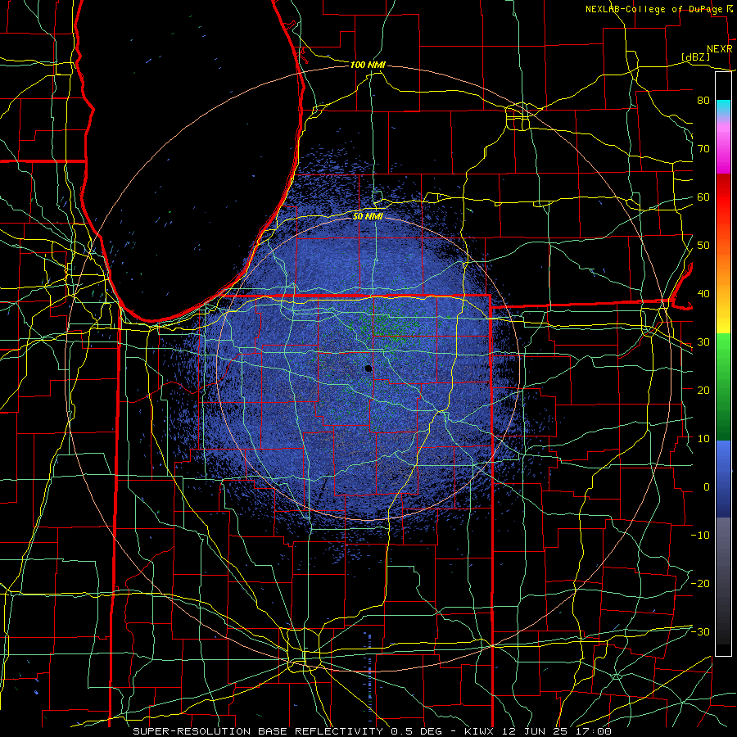Click the -30 dBZ scale value
Screen dimensions: 737x737
[700, 631]
